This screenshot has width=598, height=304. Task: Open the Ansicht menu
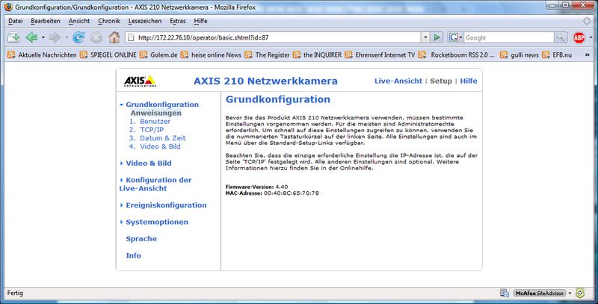tap(79, 21)
